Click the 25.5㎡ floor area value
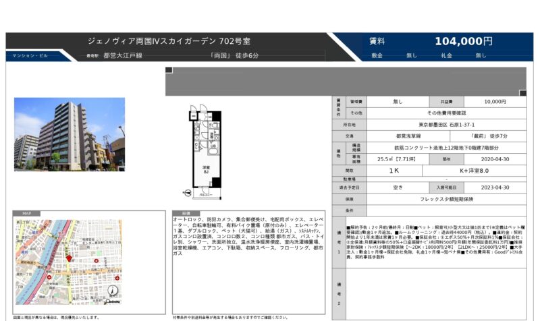Viewport: 540px width, 321px height. 398,159
